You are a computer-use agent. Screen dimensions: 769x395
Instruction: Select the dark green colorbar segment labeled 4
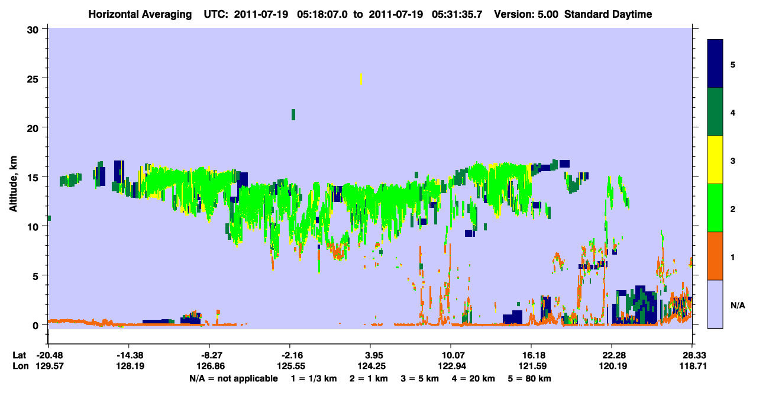tap(715, 112)
